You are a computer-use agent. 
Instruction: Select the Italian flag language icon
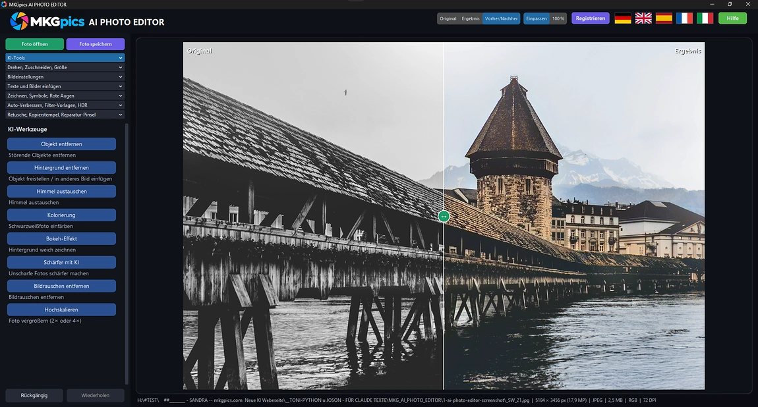tap(705, 18)
